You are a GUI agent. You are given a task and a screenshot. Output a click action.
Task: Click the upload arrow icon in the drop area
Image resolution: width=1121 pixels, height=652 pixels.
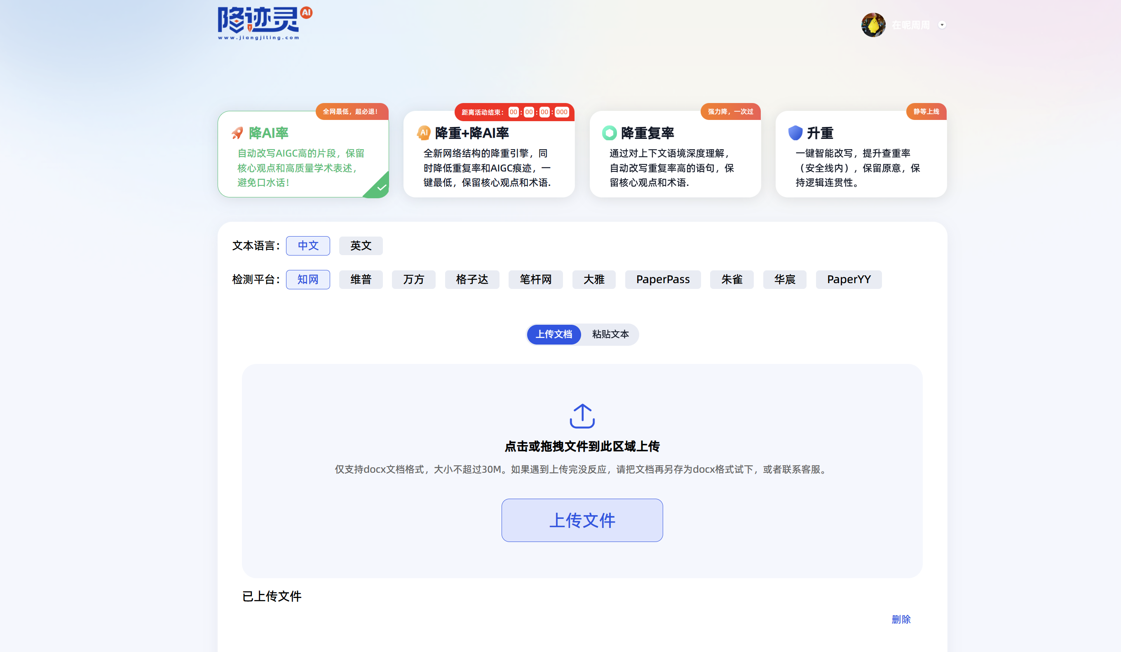tap(582, 416)
